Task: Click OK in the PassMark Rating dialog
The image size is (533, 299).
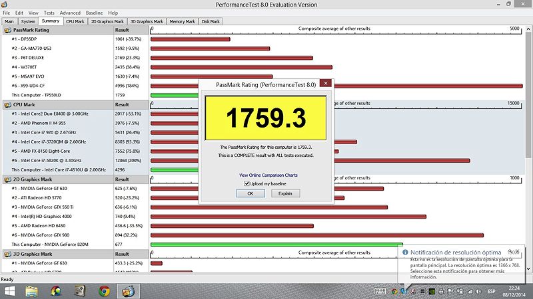Action: pyautogui.click(x=251, y=193)
